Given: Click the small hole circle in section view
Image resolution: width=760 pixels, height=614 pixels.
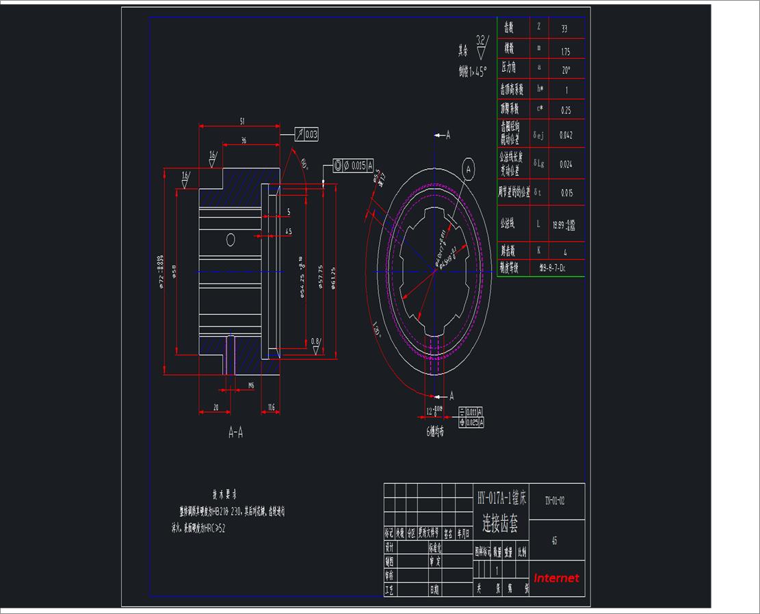Looking at the screenshot, I should click(231, 240).
